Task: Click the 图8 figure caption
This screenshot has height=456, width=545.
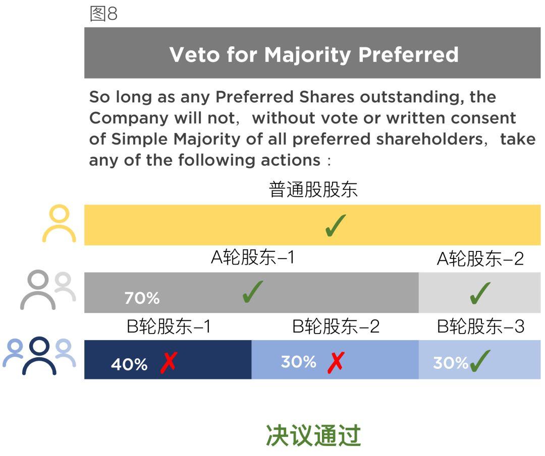Action: [103, 14]
